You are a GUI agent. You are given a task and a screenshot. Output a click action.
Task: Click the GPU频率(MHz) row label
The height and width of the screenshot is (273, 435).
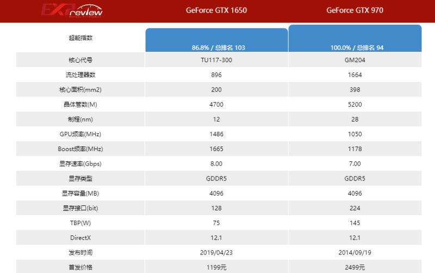point(80,134)
